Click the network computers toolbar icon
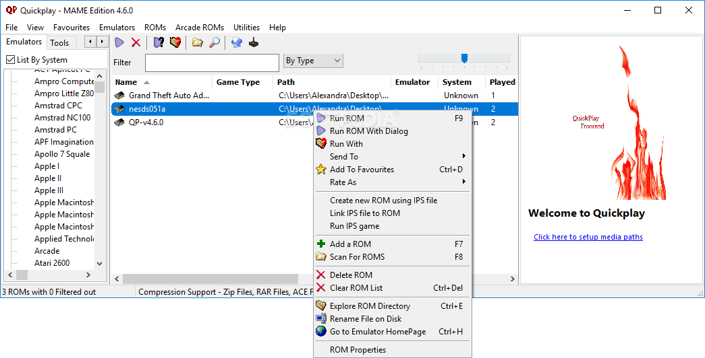 tap(237, 42)
